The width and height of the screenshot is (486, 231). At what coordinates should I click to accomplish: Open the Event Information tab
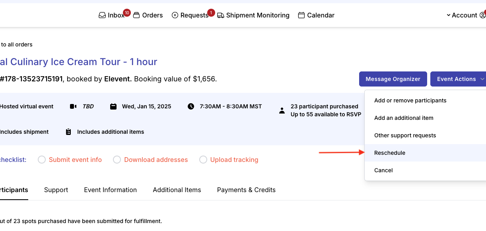pos(110,190)
